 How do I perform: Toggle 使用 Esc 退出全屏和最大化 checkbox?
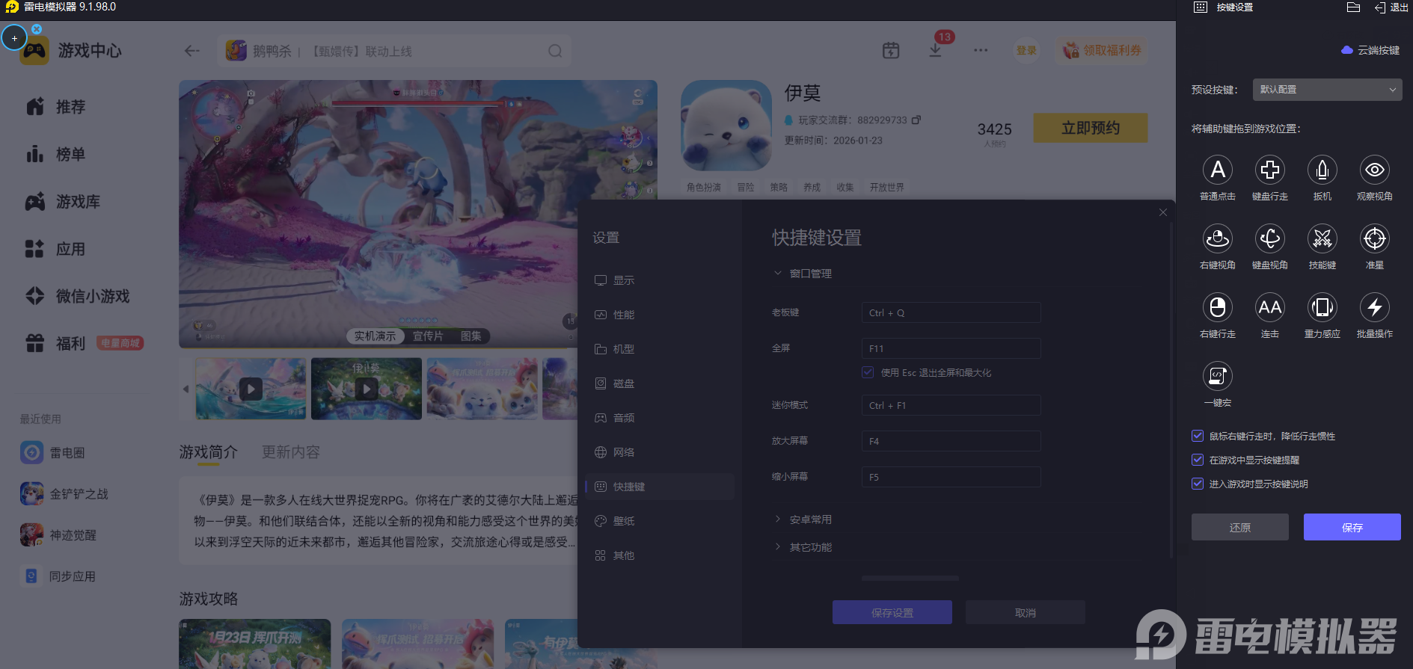click(x=868, y=372)
